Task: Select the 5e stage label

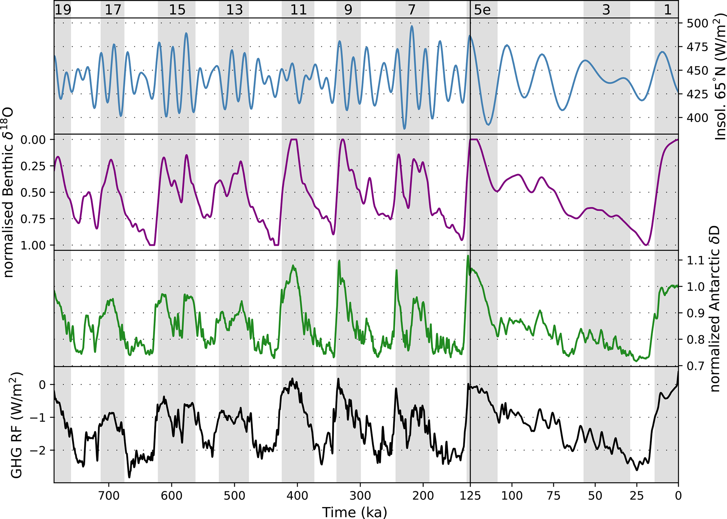Action: 482,9
